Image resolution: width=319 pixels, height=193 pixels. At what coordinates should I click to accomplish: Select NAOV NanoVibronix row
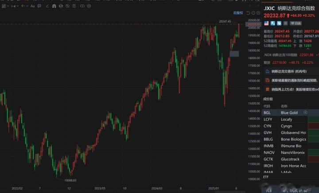(290, 153)
